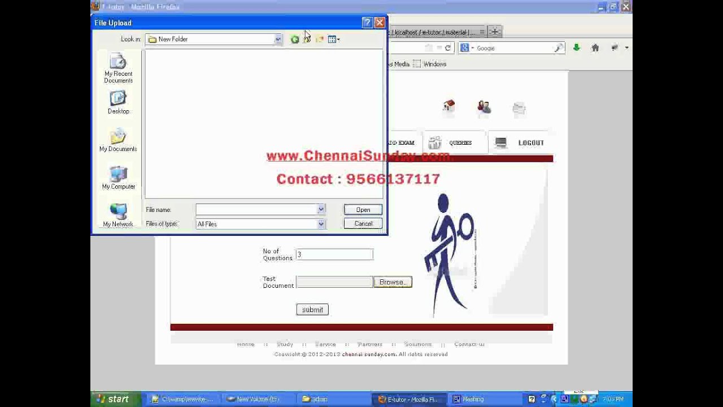
Task: Switch to New Volume (E:) taskbar window
Action: [257, 399]
